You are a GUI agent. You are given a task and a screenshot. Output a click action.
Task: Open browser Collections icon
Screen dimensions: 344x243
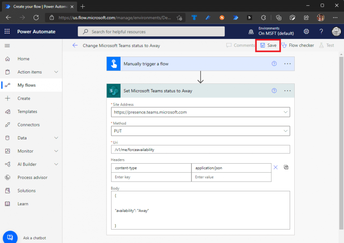tap(279, 17)
